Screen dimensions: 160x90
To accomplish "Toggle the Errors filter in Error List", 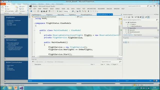I will click(x=40, y=62).
